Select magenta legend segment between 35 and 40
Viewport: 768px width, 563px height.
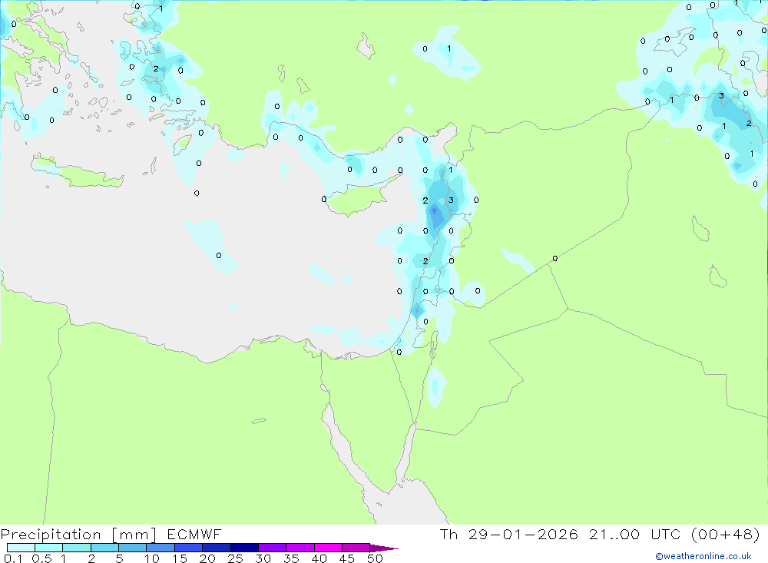pos(300,548)
